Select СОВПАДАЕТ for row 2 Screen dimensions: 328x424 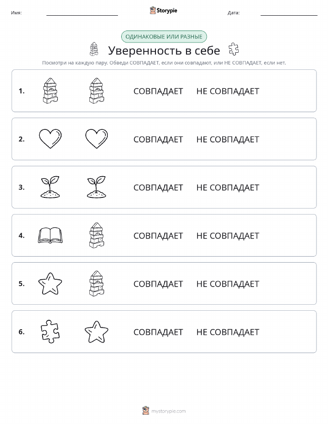point(158,139)
